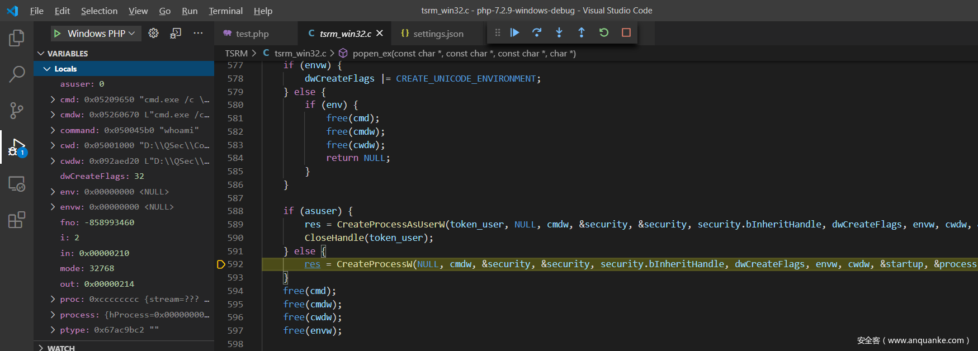Click line 592 breakpoint gutter marker

(221, 264)
